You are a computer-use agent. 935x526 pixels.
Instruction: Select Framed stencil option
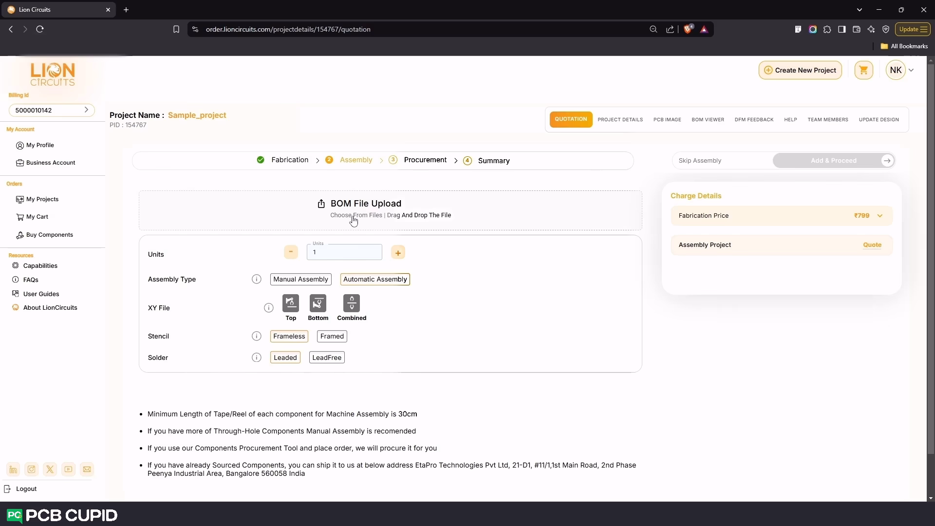pyautogui.click(x=332, y=336)
